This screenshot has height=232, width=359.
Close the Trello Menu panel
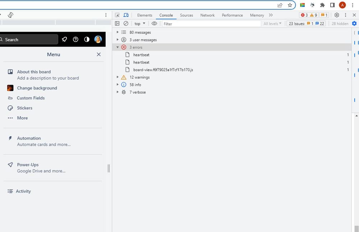coord(99,55)
